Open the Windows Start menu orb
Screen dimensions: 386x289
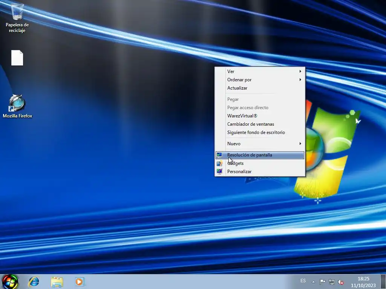tap(10, 281)
